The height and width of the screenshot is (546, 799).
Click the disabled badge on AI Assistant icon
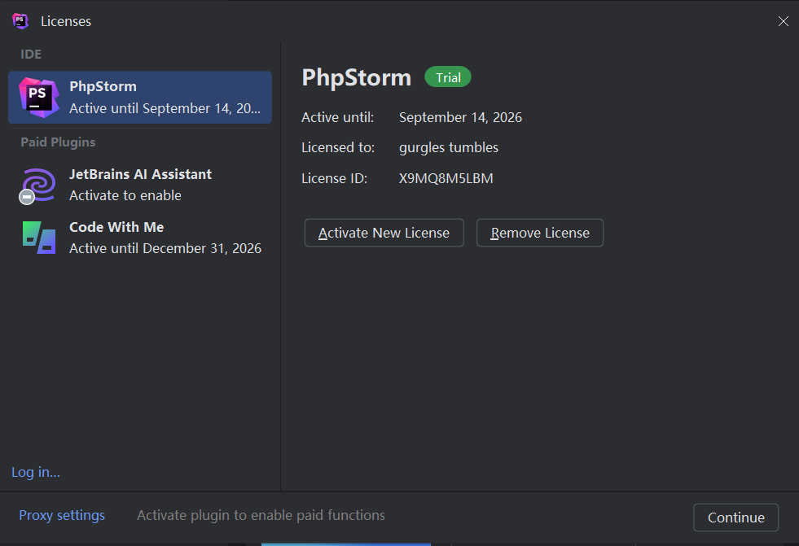click(x=27, y=197)
